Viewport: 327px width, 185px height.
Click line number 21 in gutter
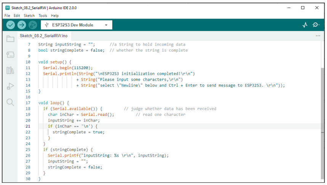28,126
